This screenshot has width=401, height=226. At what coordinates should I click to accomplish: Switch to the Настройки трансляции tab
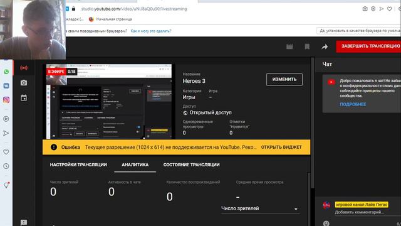pos(78,164)
